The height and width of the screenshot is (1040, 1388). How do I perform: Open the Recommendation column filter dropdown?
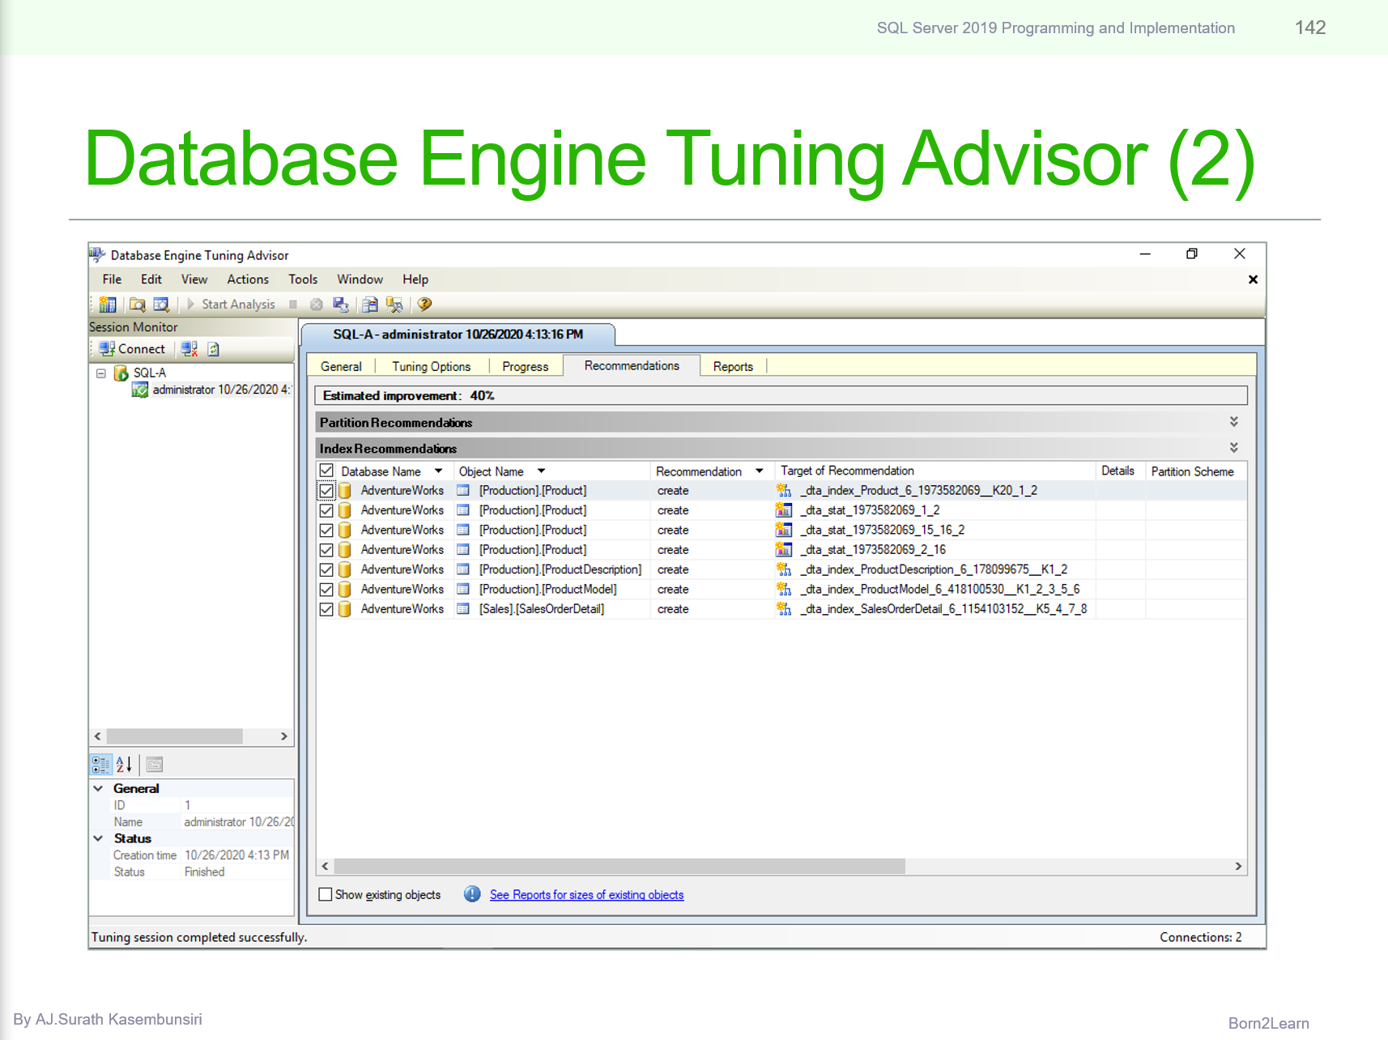coord(760,471)
